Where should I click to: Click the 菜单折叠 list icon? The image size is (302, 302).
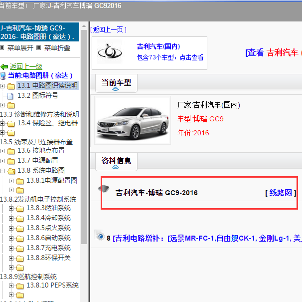38,47
